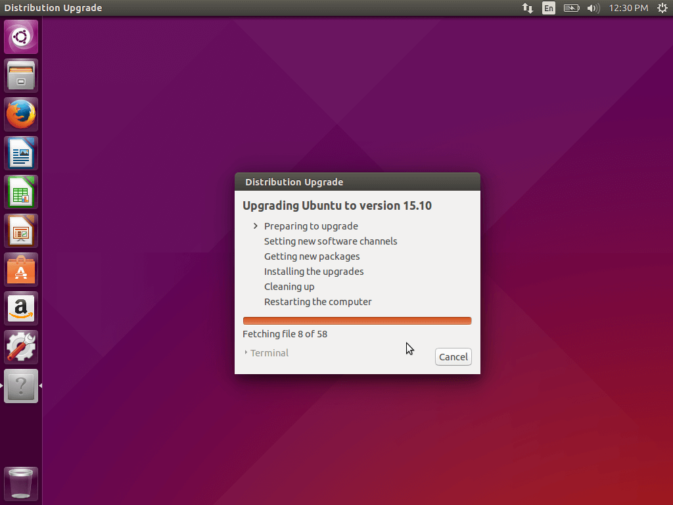Launch Firefox web browser
673x505 pixels.
[x=21, y=114]
